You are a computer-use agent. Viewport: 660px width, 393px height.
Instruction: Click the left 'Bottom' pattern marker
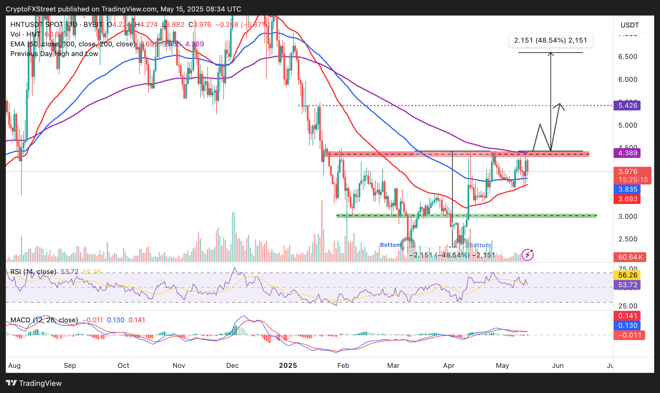[x=390, y=245]
